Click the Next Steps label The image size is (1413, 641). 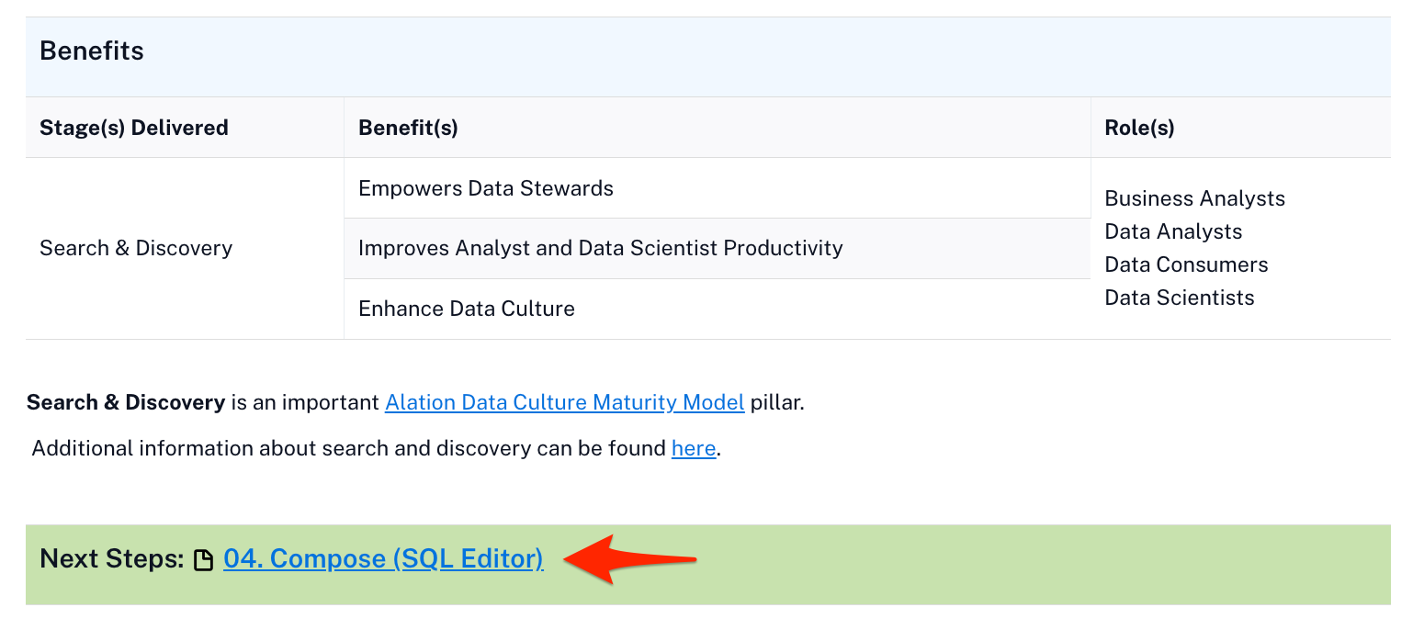112,559
